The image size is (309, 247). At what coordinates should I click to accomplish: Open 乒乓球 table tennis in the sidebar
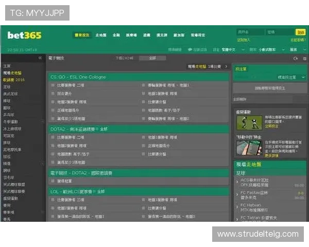(9, 115)
